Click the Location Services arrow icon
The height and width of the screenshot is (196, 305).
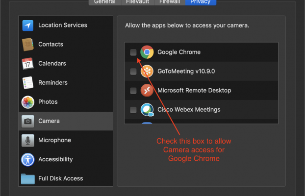28,25
